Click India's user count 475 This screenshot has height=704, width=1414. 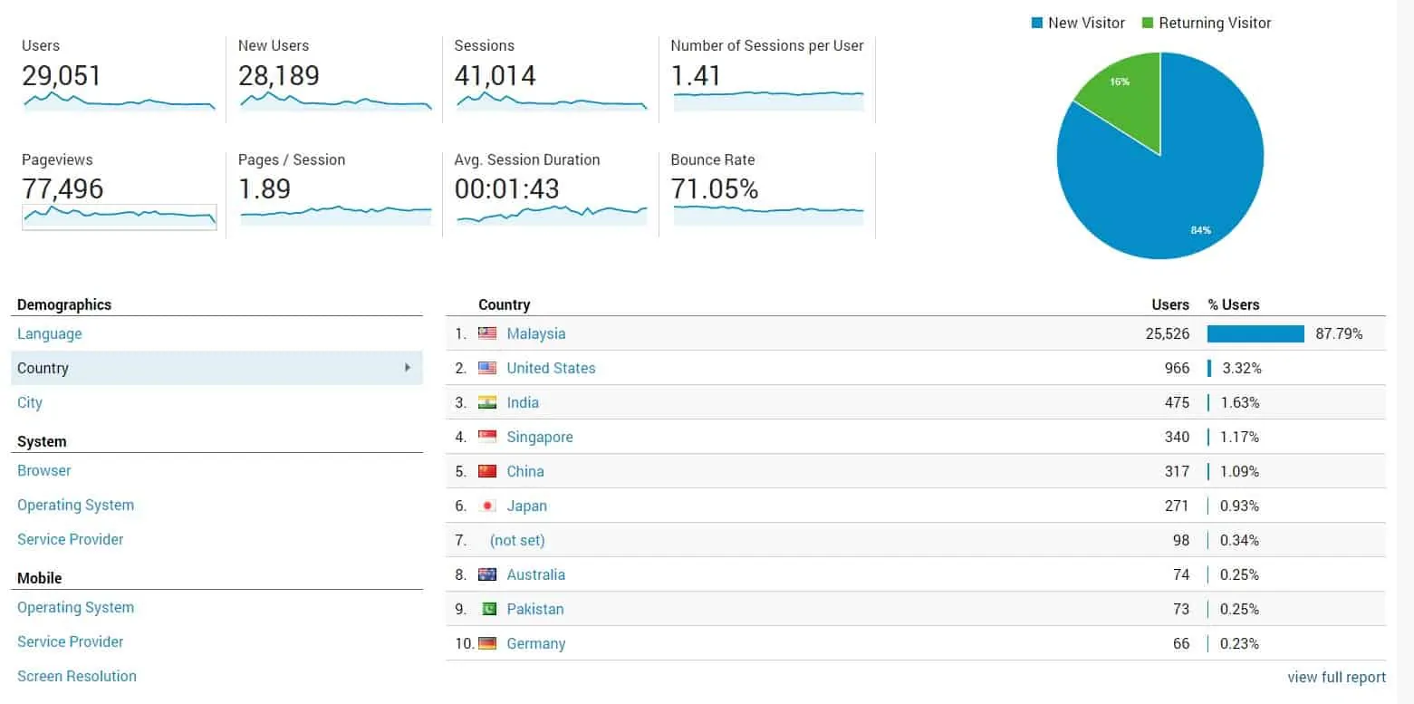coord(1178,402)
